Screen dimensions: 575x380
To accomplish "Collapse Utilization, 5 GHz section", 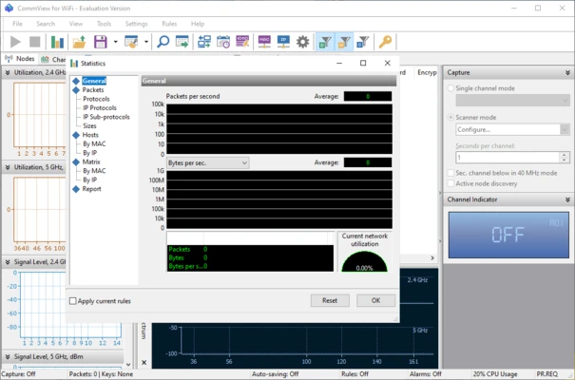I will (8, 167).
